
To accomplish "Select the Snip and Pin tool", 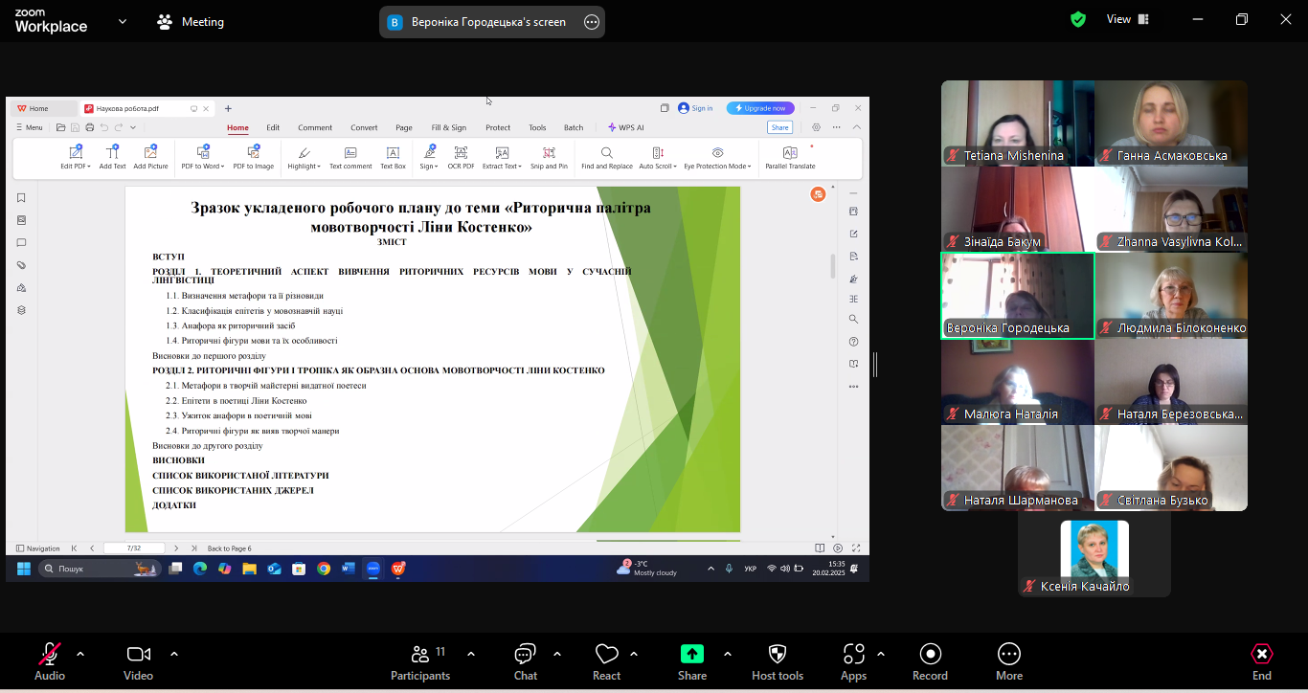I will point(549,158).
